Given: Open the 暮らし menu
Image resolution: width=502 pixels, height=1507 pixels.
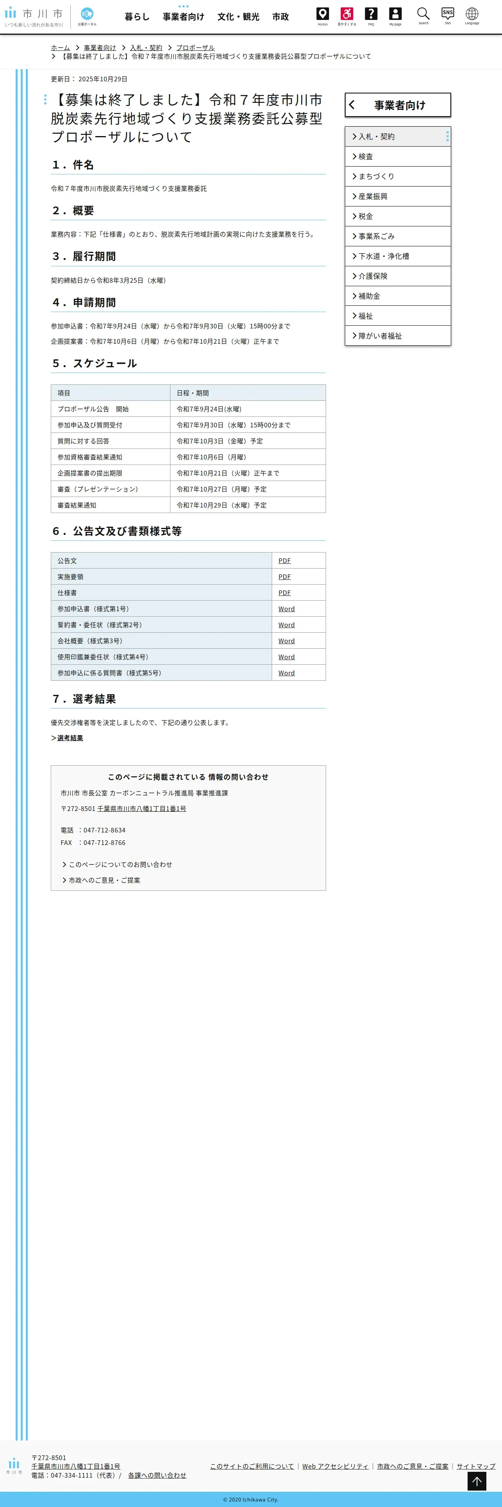Looking at the screenshot, I should [x=137, y=17].
